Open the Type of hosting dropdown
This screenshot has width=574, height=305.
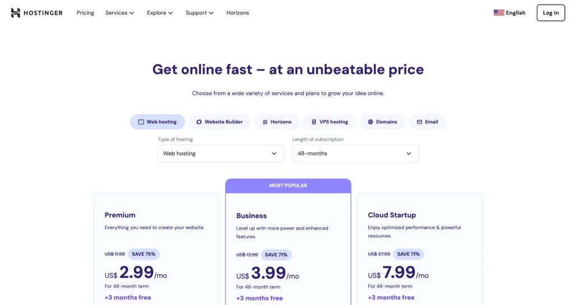point(220,153)
